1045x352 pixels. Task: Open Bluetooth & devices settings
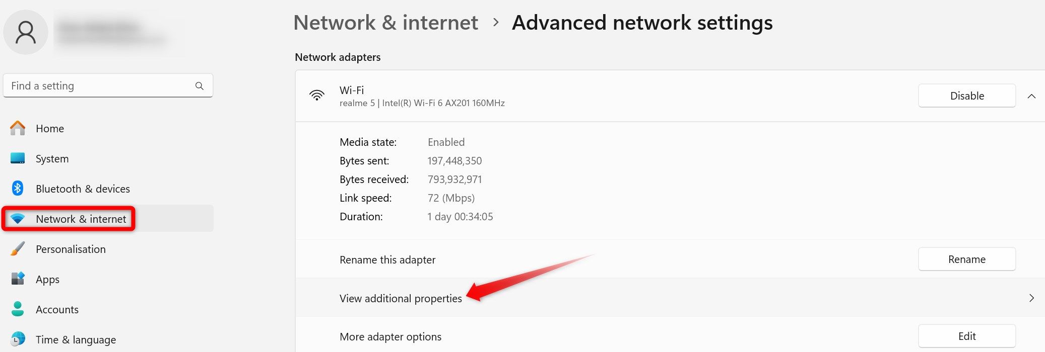point(83,189)
